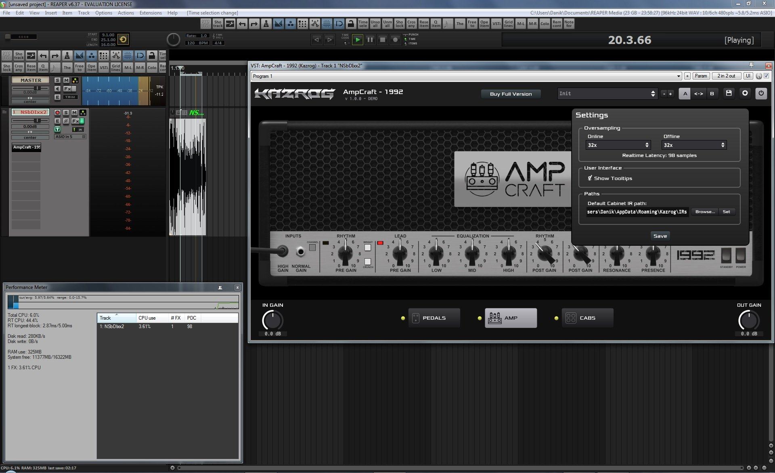Open the Offline oversampling dropdown
The height and width of the screenshot is (473, 775).
click(x=693, y=145)
